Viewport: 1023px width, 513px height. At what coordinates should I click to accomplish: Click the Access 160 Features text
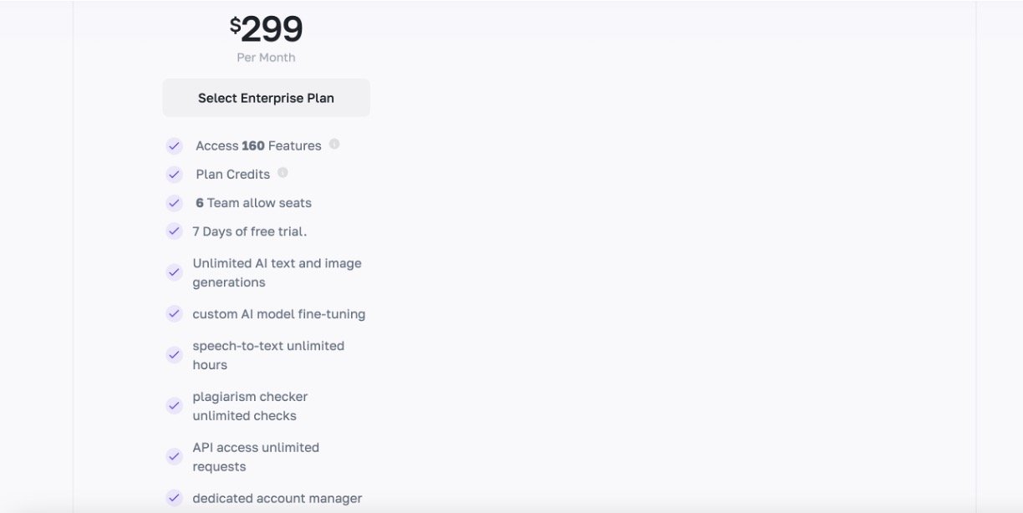[x=258, y=146]
